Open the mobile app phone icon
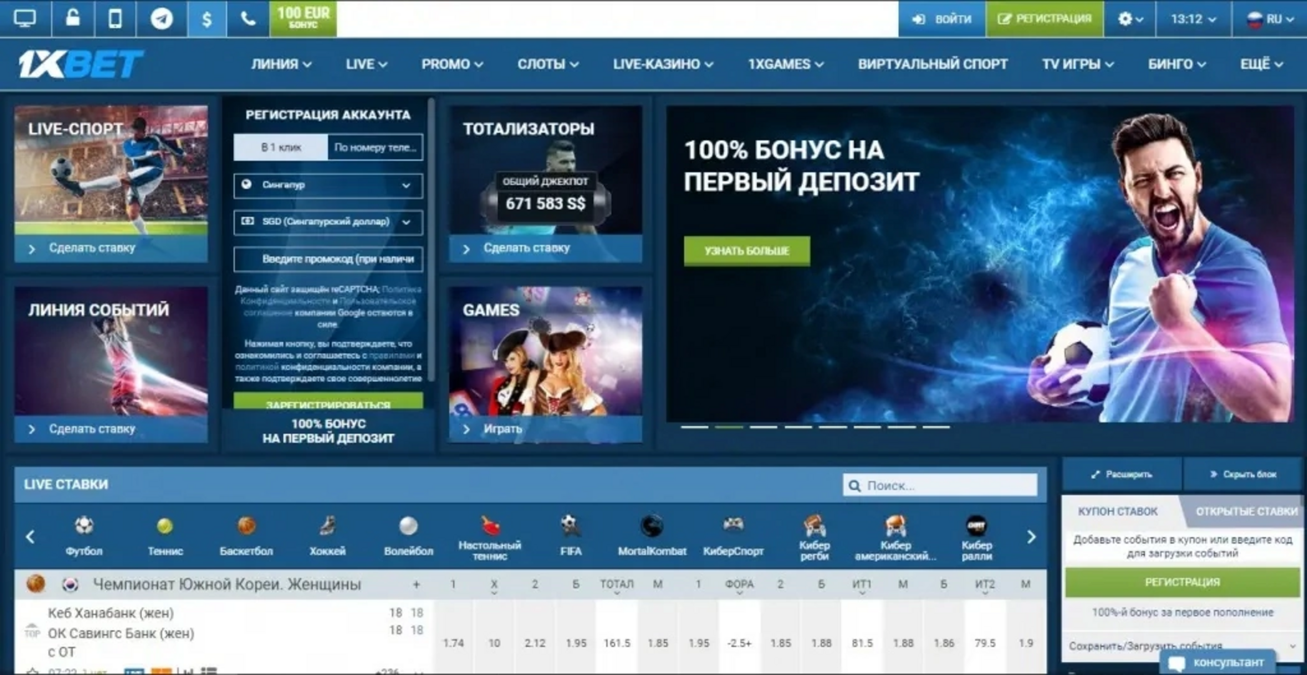The width and height of the screenshot is (1307, 675). pos(115,19)
